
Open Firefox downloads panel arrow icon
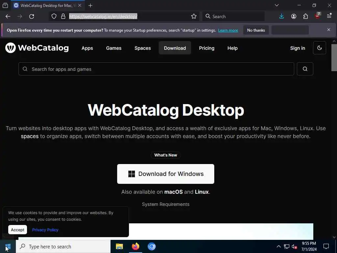tap(282, 16)
